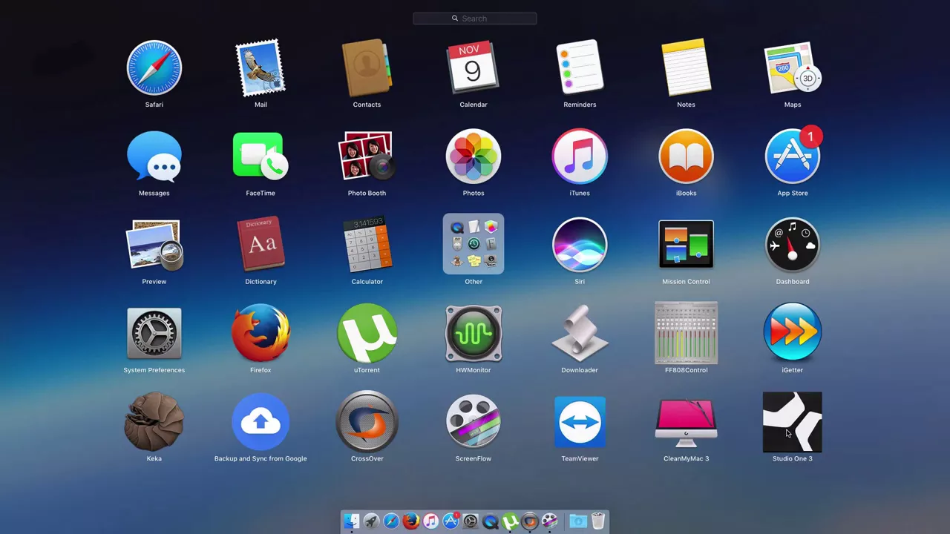The image size is (950, 534).
Task: Open the iBooks app
Action: click(686, 156)
